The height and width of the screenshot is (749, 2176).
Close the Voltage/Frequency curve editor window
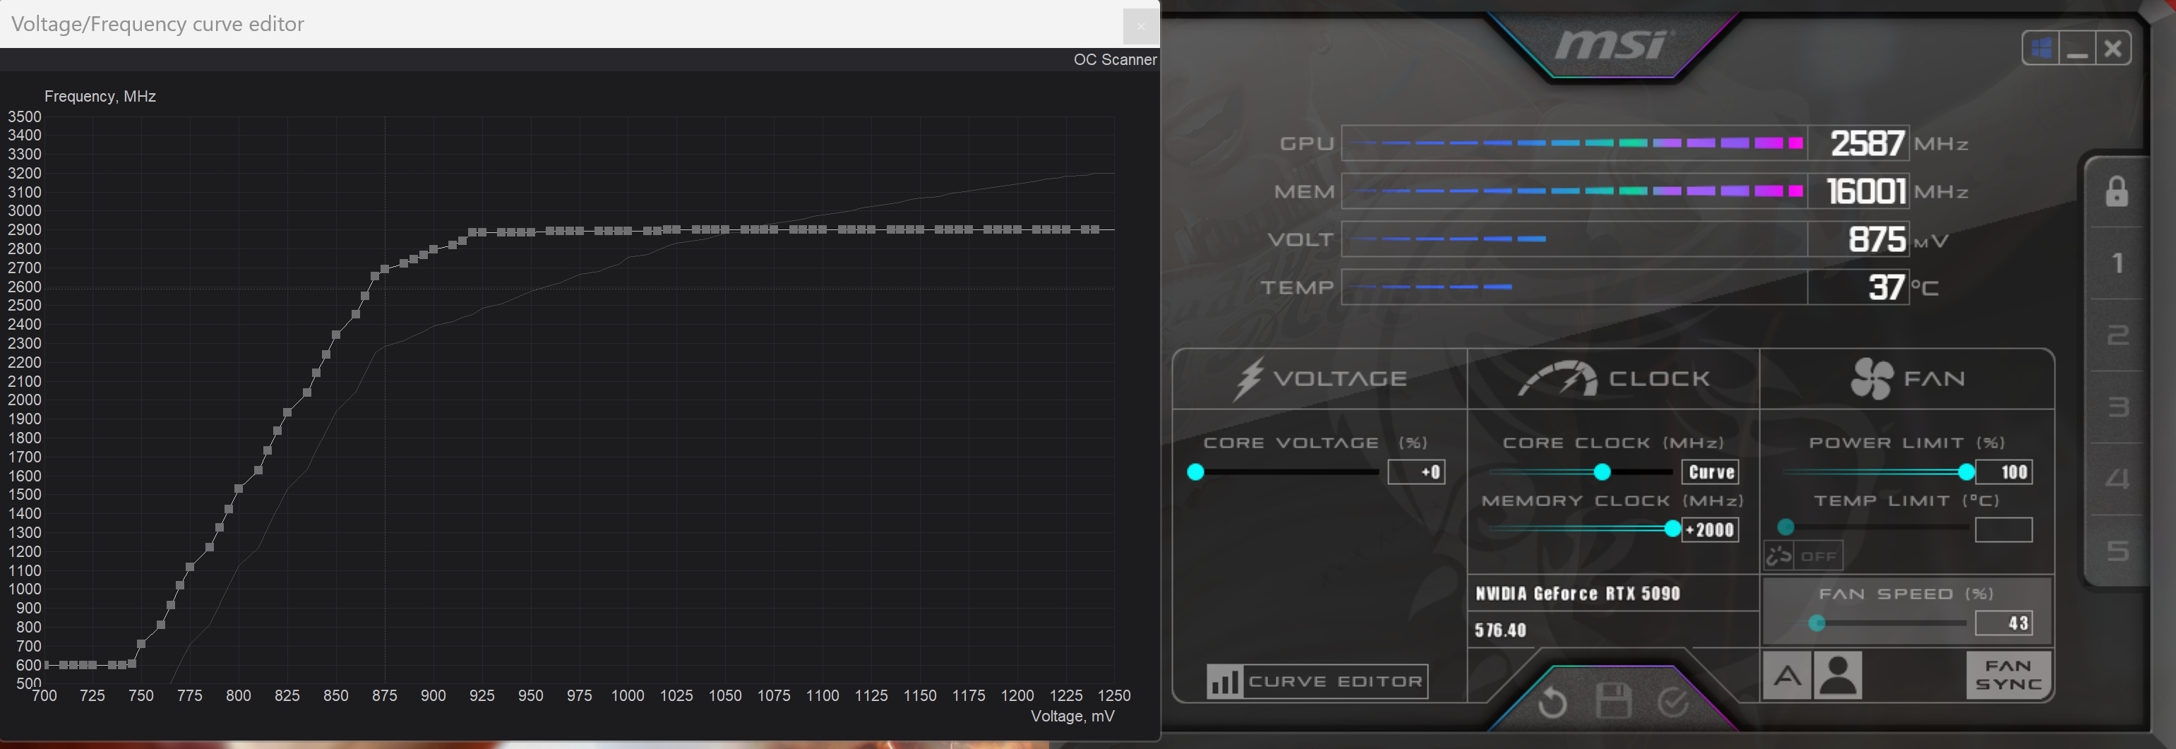click(1140, 26)
